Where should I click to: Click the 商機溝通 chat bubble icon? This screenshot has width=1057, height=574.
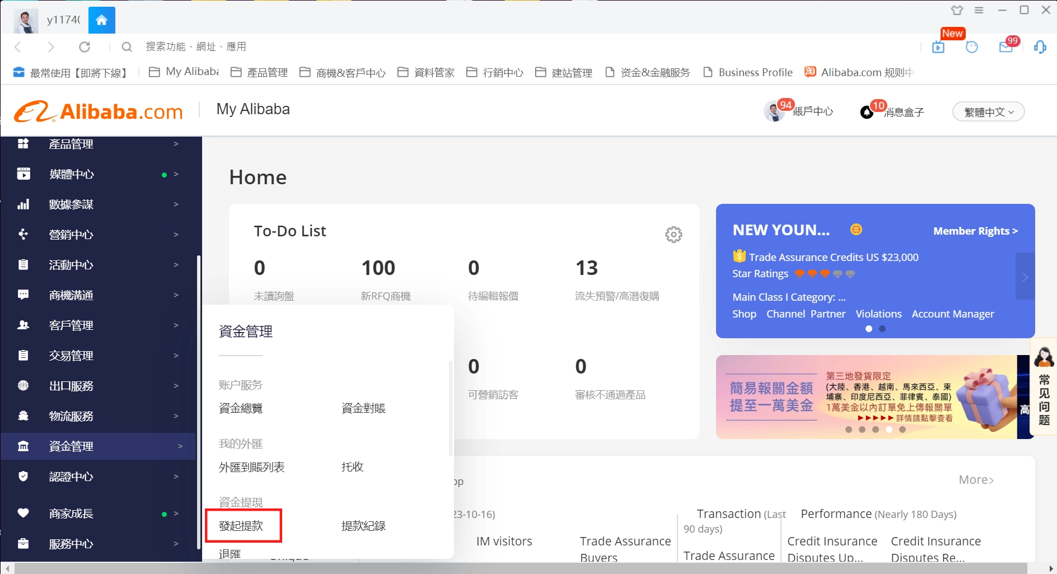(x=23, y=295)
